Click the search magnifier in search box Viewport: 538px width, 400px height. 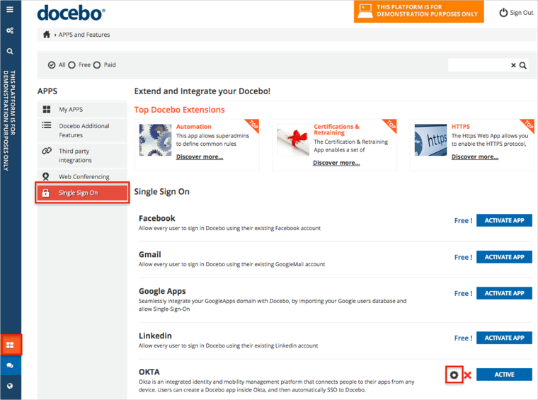(x=523, y=65)
